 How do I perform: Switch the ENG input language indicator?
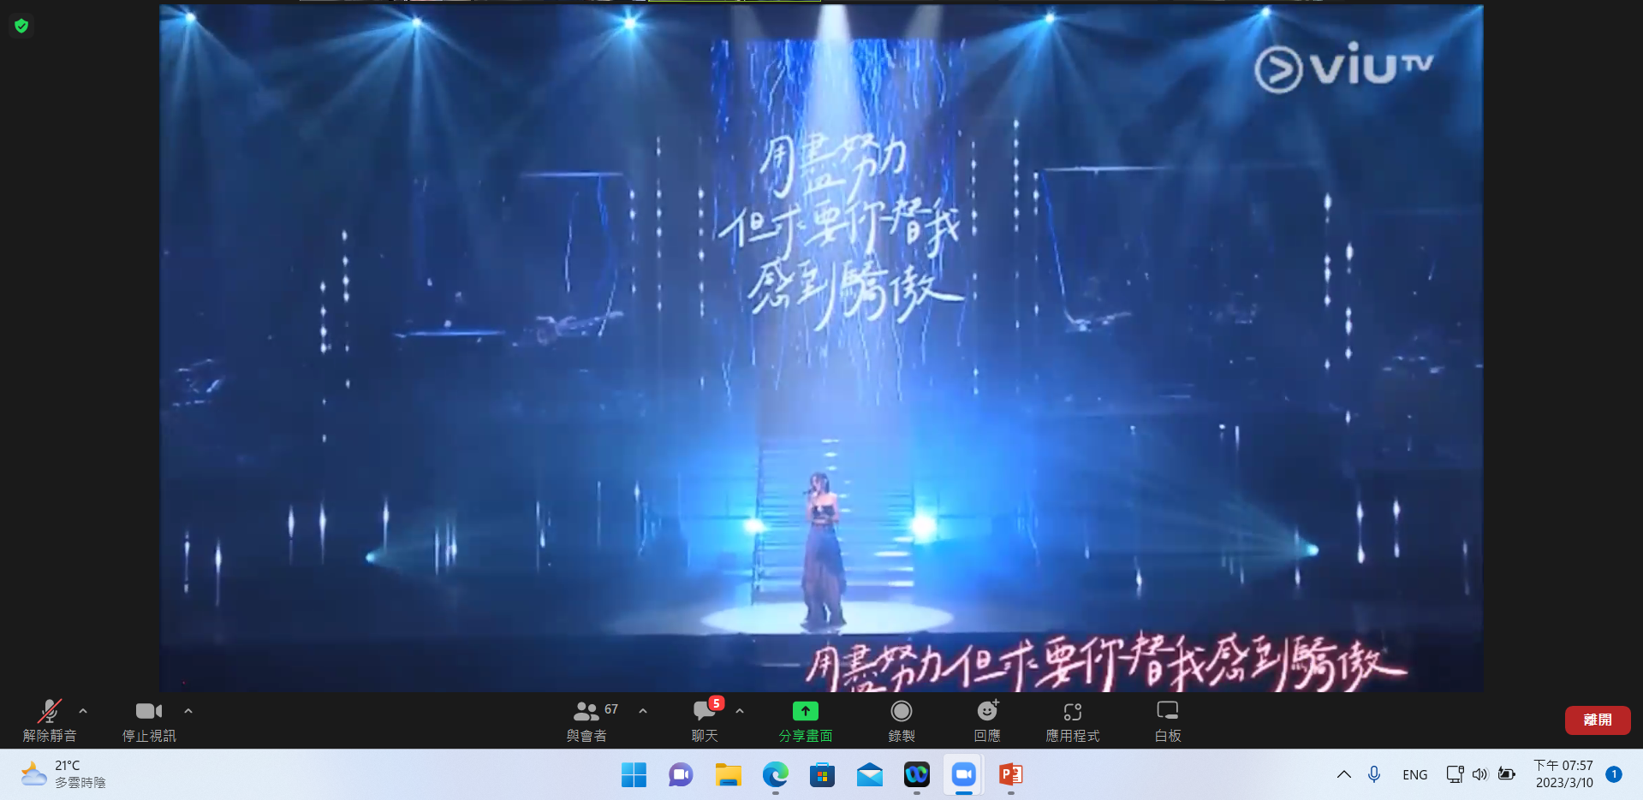coord(1414,774)
